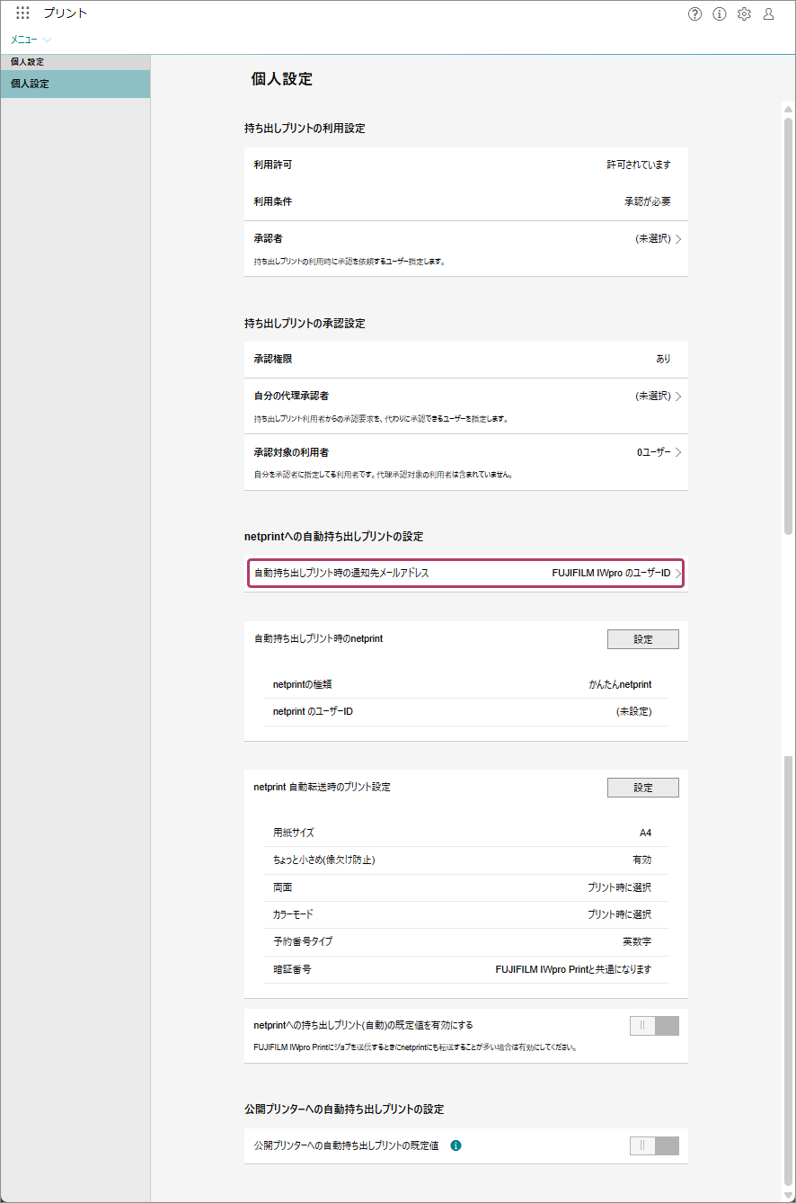
Task: Click the info icon beside 公開プリンターへの自動持ち出しプリントの既定値
Action: click(458, 1145)
